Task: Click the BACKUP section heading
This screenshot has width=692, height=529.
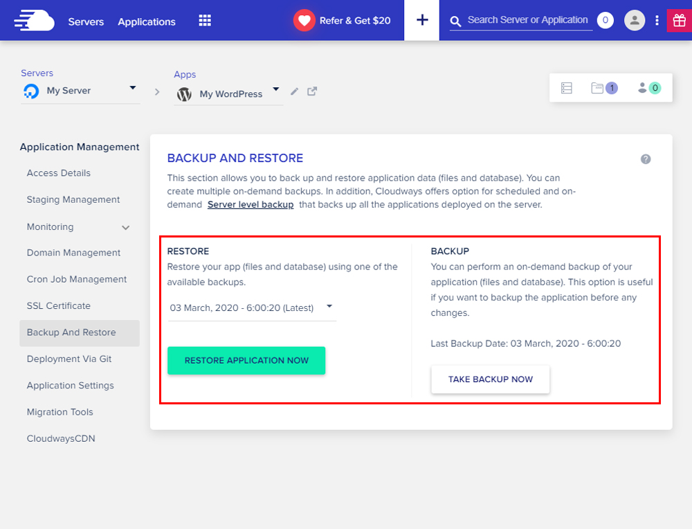Action: coord(450,251)
